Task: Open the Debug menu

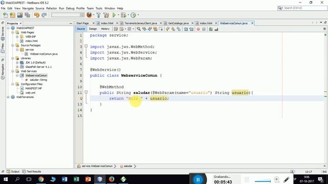Action: coord(70,8)
